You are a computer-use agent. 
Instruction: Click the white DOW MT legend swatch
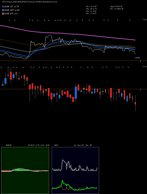tap(3, 10)
